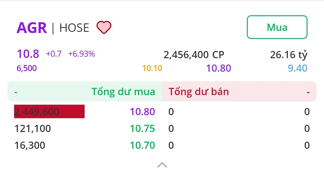Tap the yellow 10.10 reference price
324x180 pixels.
(x=152, y=68)
